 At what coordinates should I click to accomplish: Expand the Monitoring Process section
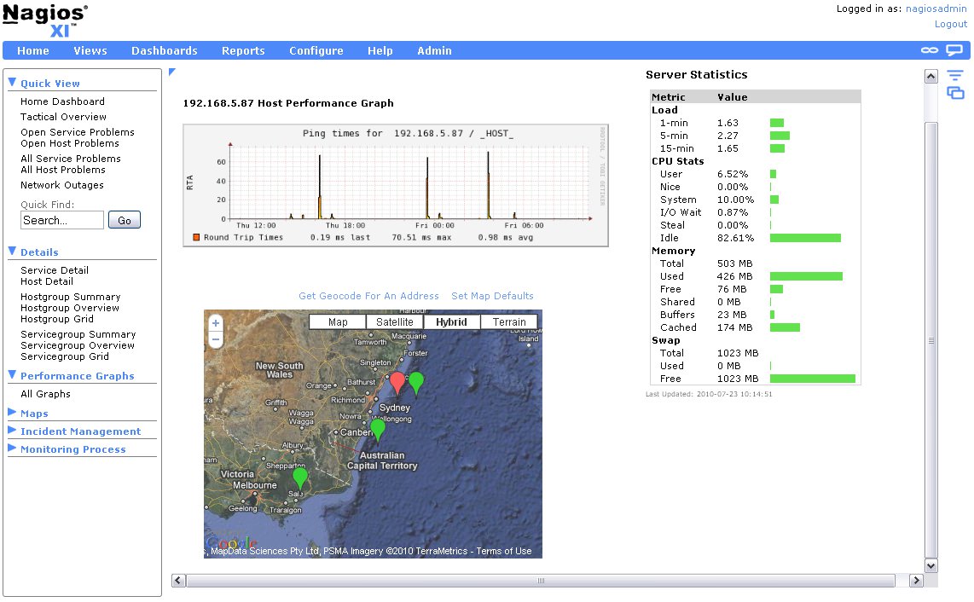tap(12, 448)
